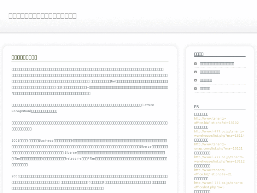Image resolution: width=257 pixels, height=193 pixels.
Task: Open the l-777.co.jp tenanto-warehouse ma=13112 link
Action: 219,159
